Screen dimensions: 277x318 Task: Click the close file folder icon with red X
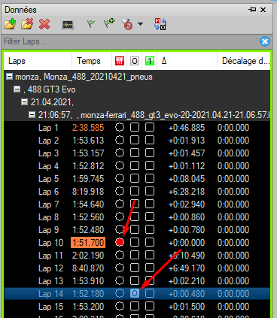pos(27,24)
